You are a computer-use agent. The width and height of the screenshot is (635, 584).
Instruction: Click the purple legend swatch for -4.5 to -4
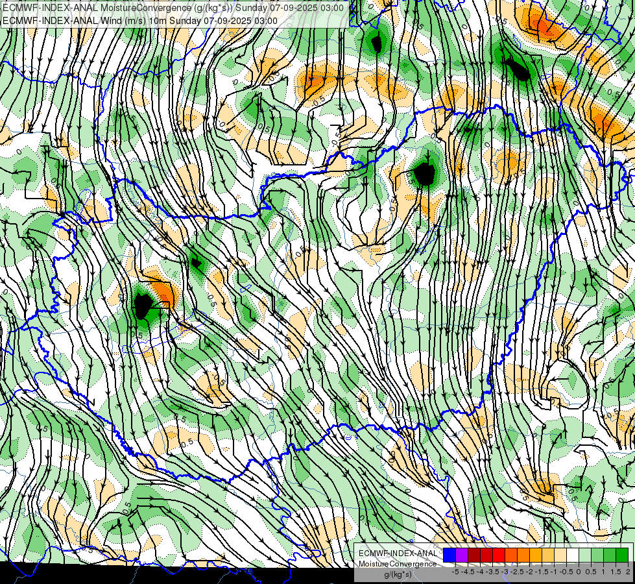click(462, 555)
